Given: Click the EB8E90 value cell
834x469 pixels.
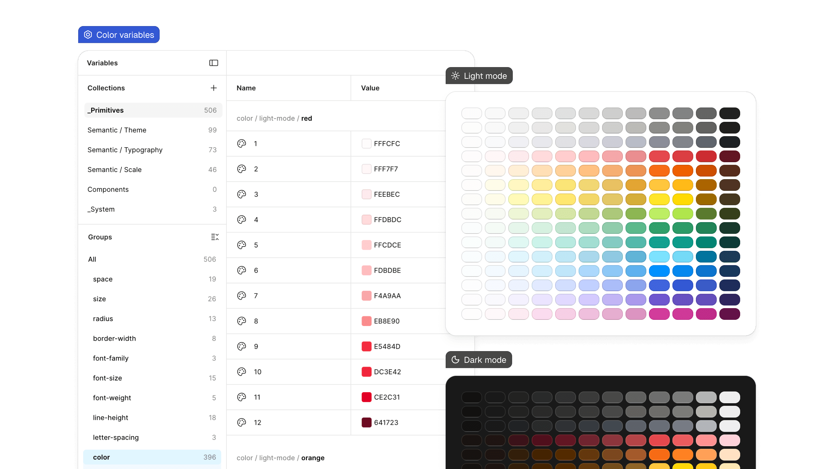Looking at the screenshot, I should [398, 321].
